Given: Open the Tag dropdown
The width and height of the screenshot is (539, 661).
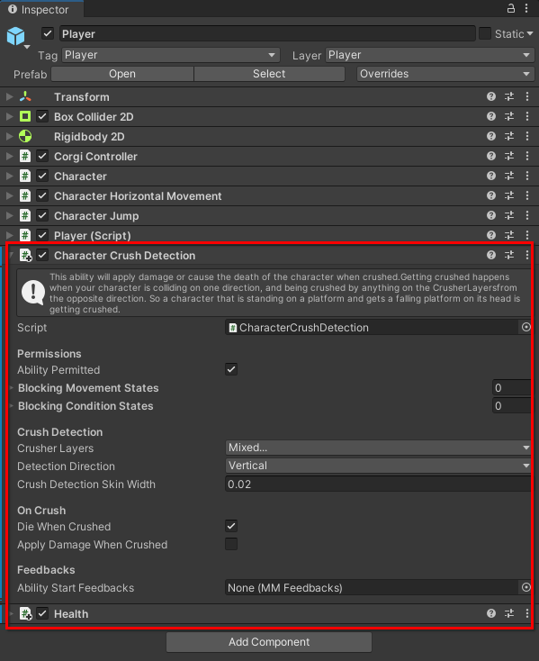Looking at the screenshot, I should [x=170, y=55].
